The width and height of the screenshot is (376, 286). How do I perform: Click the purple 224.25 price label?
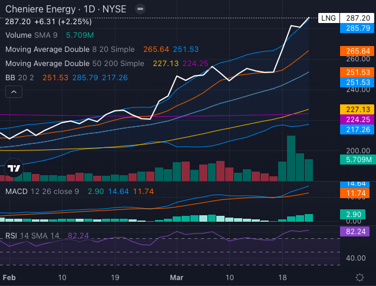[x=358, y=119]
